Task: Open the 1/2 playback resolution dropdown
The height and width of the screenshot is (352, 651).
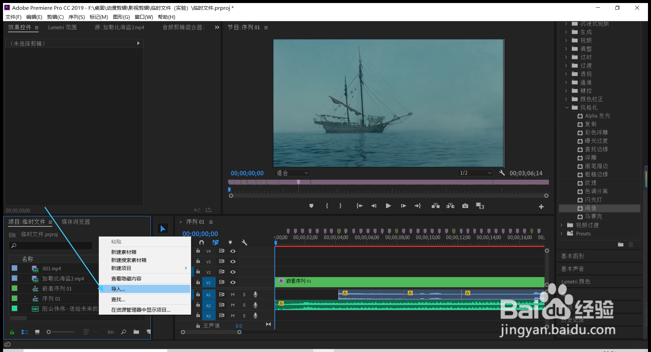Action: (x=476, y=173)
